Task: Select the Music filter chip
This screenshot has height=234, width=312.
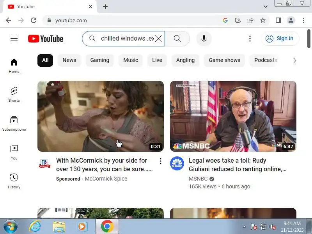Action: tap(131, 60)
